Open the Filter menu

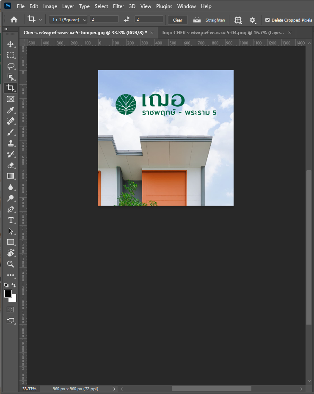118,6
